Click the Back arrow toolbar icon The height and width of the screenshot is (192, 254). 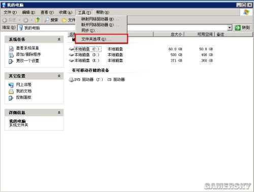[5, 20]
